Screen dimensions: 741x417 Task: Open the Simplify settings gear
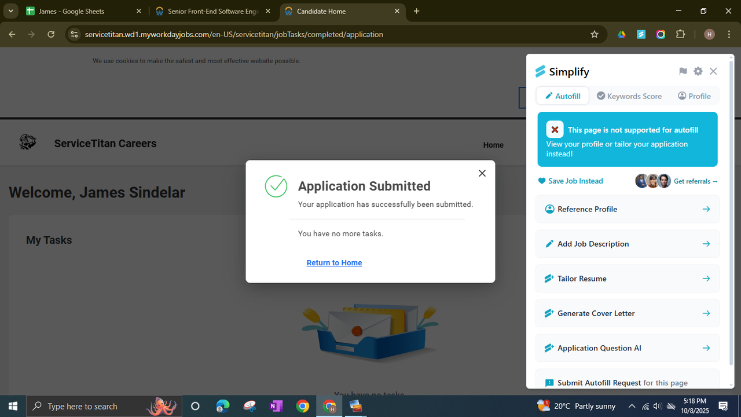click(698, 71)
